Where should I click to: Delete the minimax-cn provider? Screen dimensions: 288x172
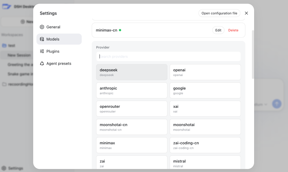click(233, 30)
